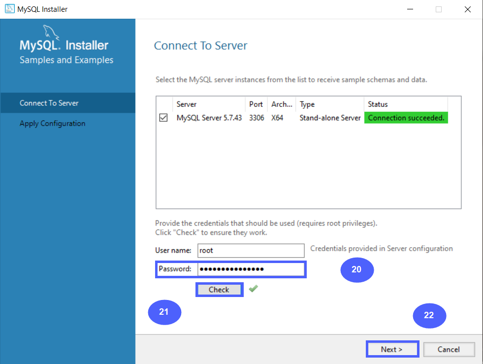Click the green Connection succeeded status badge
Screen dimensions: 483x364
(406, 118)
